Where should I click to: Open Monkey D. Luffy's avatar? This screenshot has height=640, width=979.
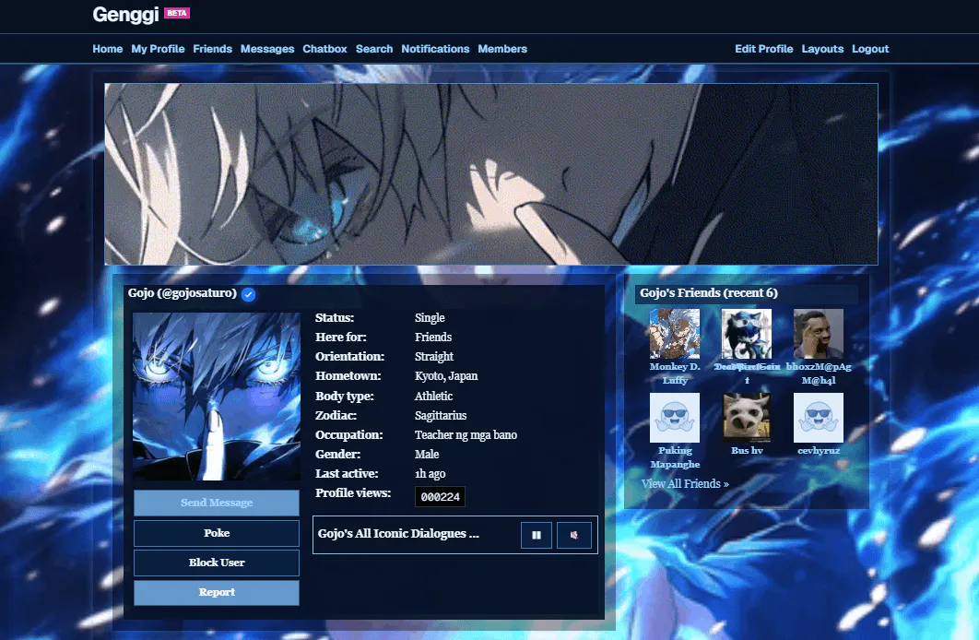click(x=674, y=334)
